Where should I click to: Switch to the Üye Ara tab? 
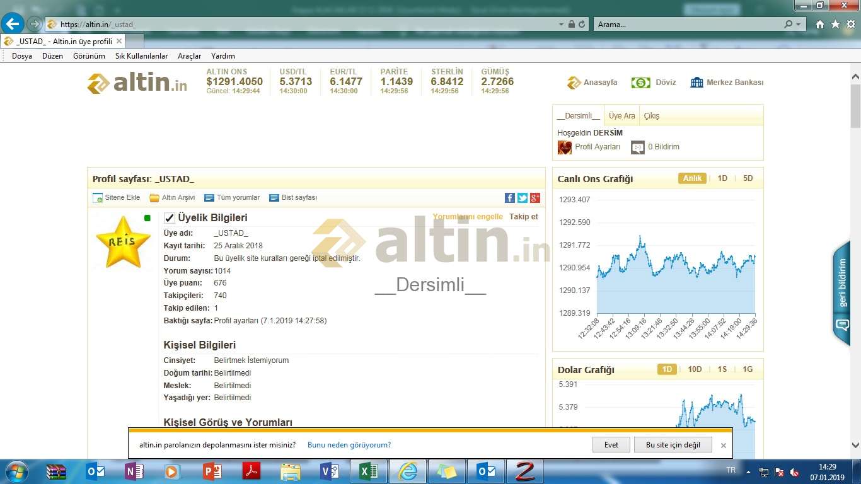point(622,115)
